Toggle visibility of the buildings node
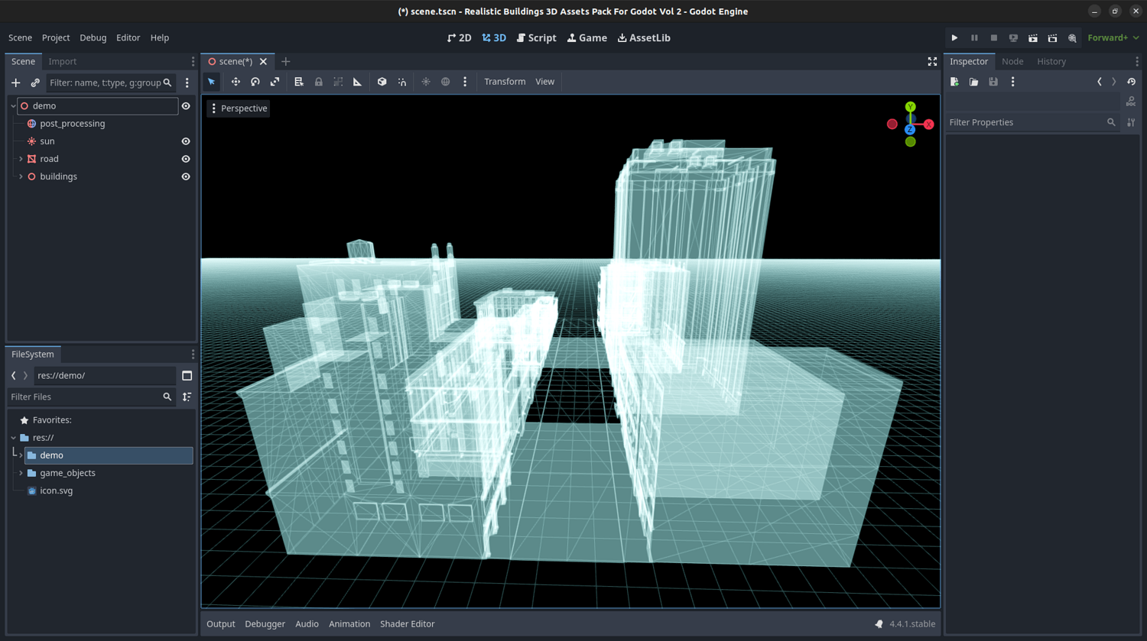This screenshot has width=1147, height=641. pos(186,176)
